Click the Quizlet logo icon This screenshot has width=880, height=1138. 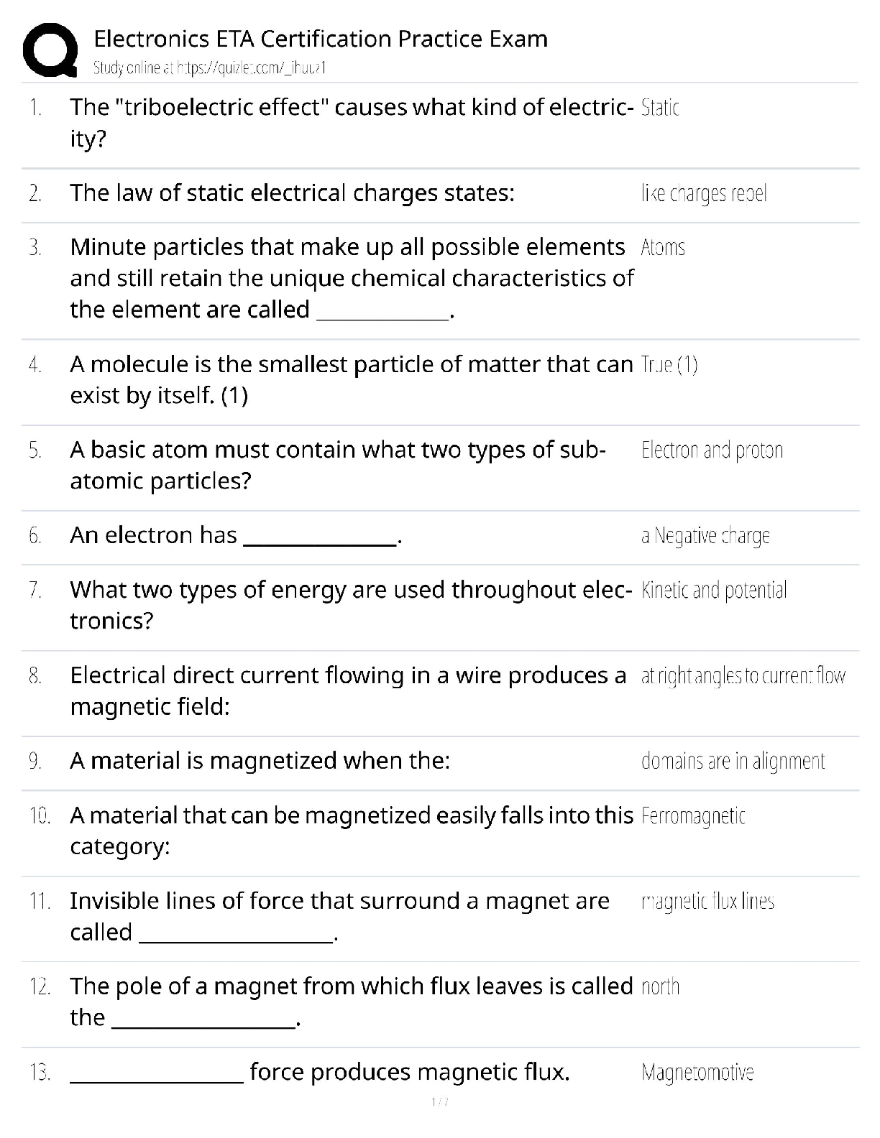[50, 50]
